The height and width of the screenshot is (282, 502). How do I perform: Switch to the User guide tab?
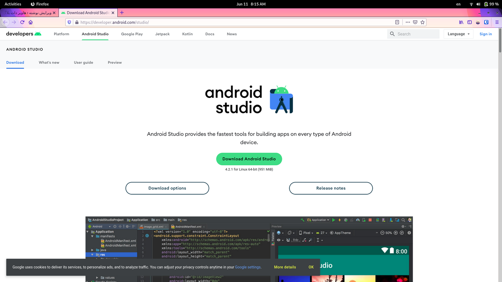pyautogui.click(x=84, y=63)
